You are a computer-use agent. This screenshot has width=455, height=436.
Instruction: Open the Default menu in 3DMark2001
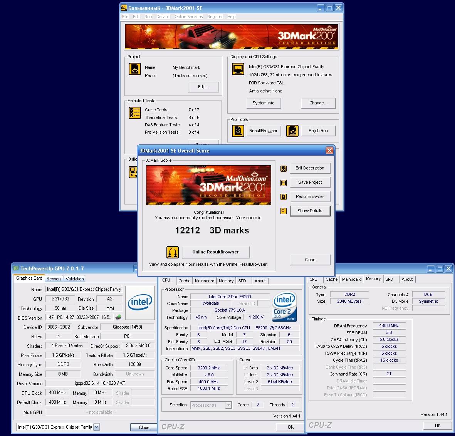163,17
